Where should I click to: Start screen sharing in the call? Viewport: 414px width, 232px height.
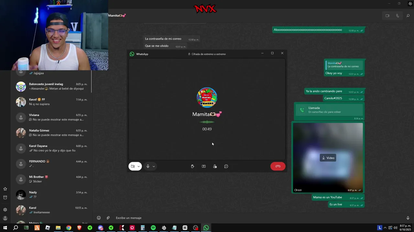tap(204, 166)
